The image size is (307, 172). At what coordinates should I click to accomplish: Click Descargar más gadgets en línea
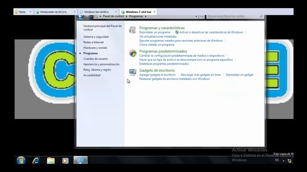201,75
